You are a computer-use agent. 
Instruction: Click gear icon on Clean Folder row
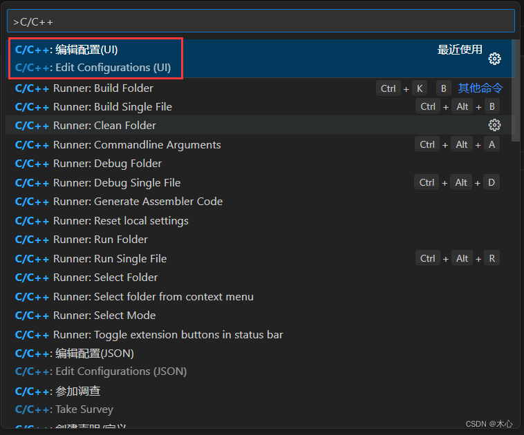pos(494,125)
